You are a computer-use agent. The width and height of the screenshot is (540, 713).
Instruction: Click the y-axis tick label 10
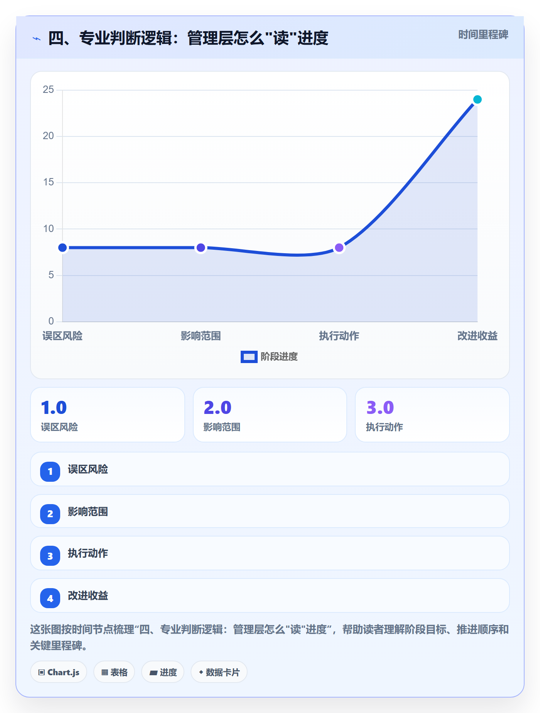click(48, 229)
